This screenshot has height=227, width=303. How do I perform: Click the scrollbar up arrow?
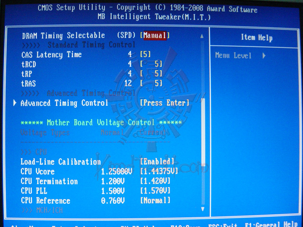pos(202,36)
